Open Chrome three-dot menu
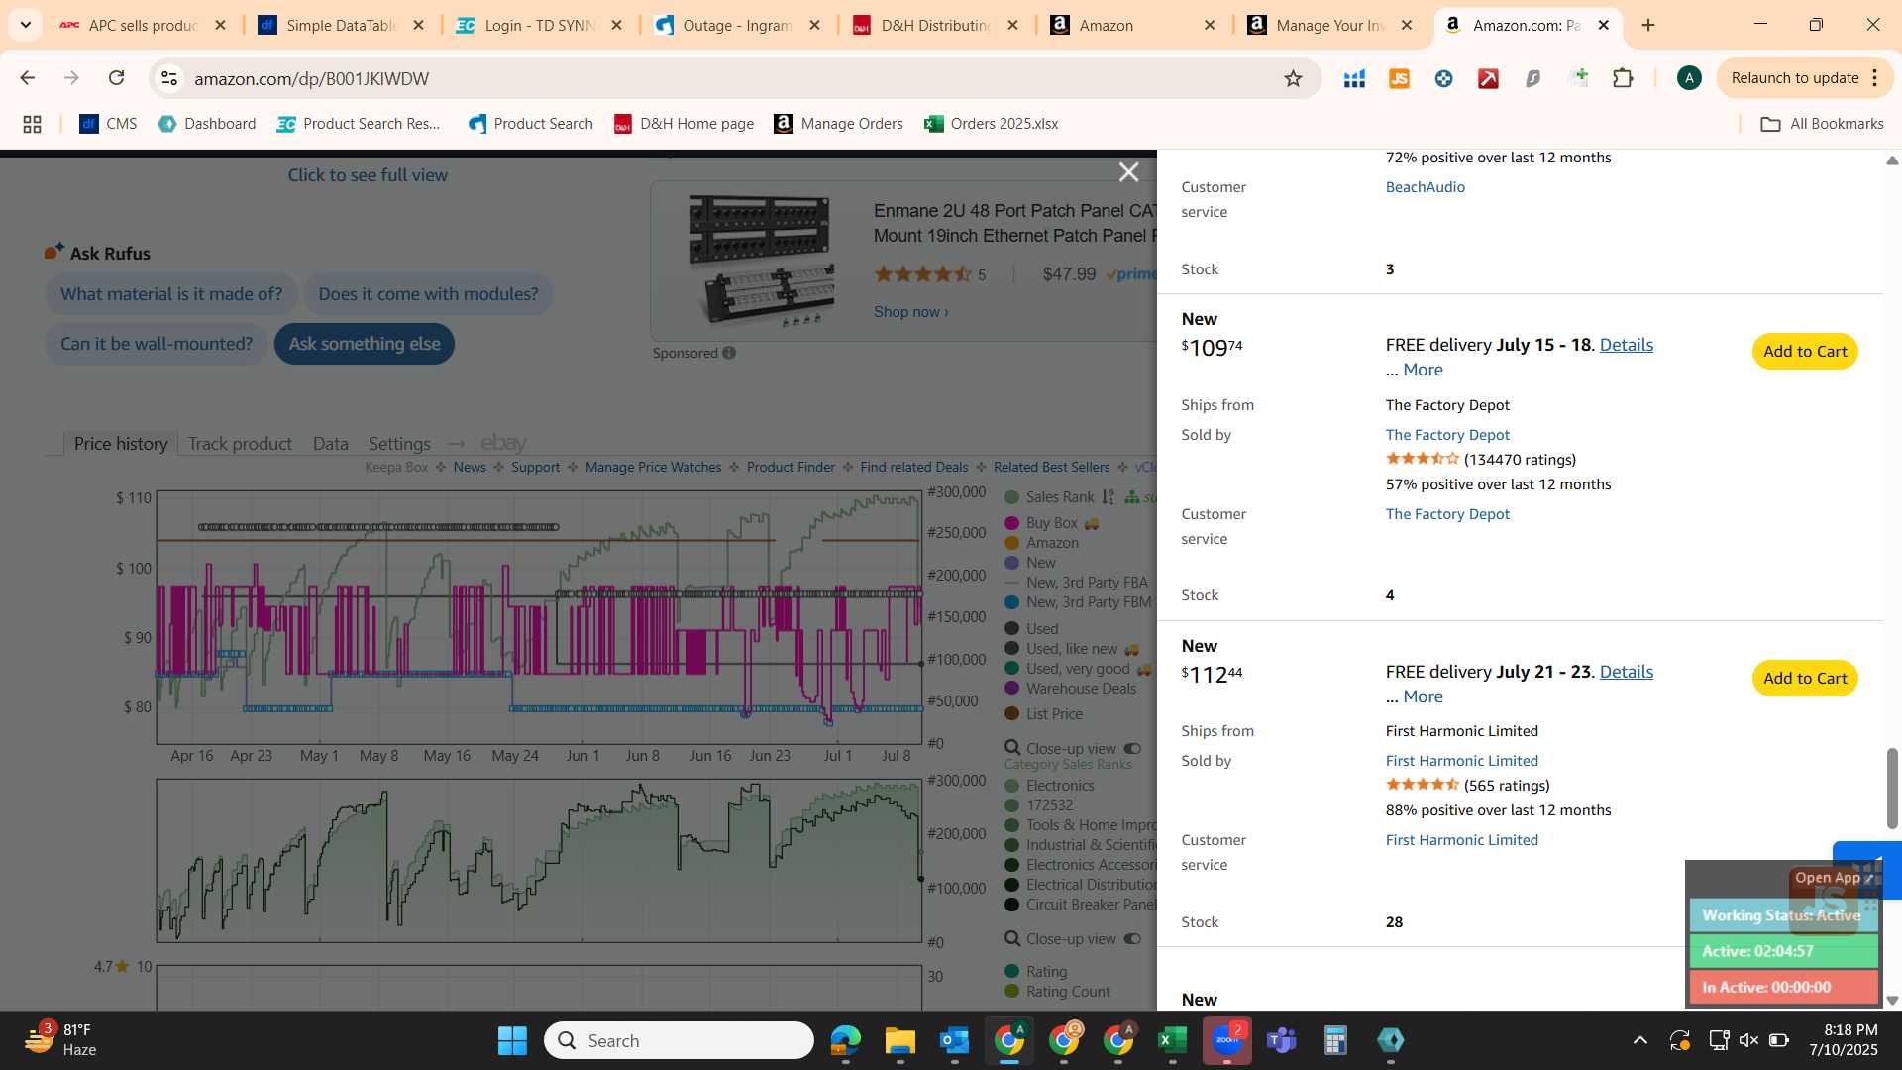 pos(1875,78)
